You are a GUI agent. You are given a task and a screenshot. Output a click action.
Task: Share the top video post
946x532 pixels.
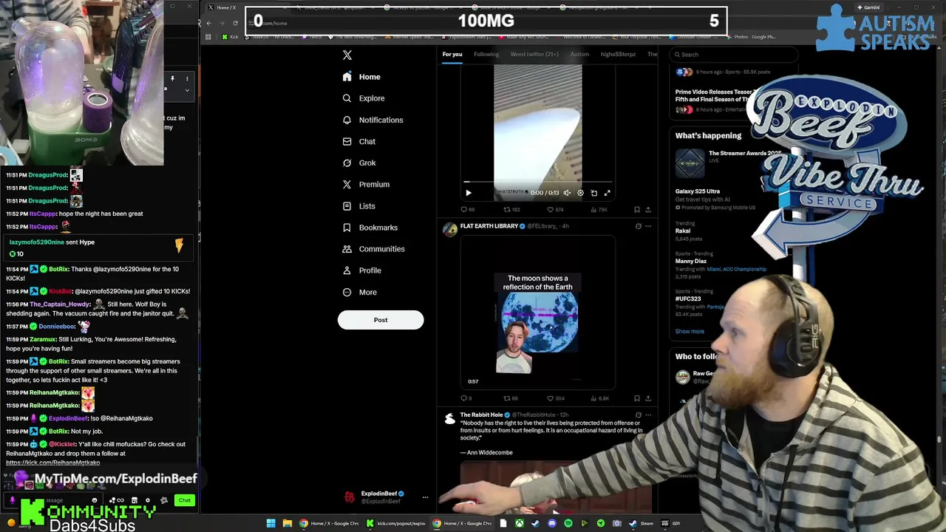click(648, 210)
